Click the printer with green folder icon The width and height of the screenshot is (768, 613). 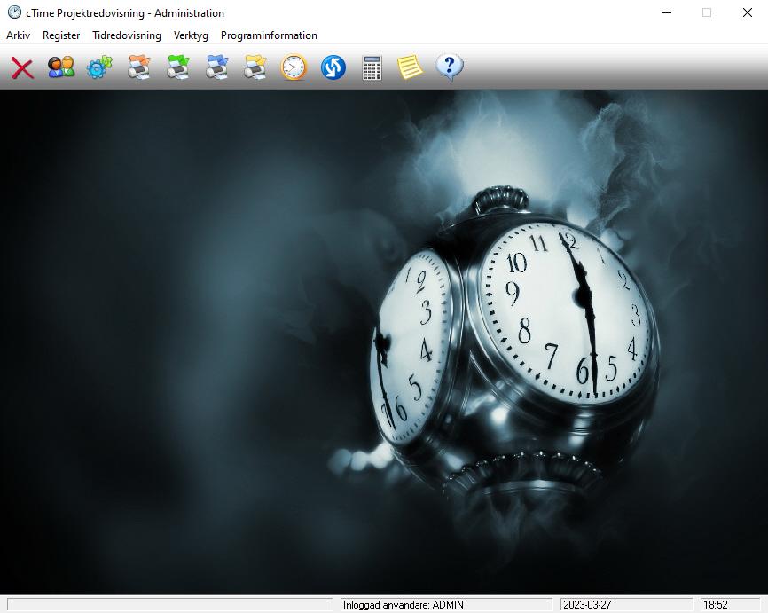click(x=177, y=67)
